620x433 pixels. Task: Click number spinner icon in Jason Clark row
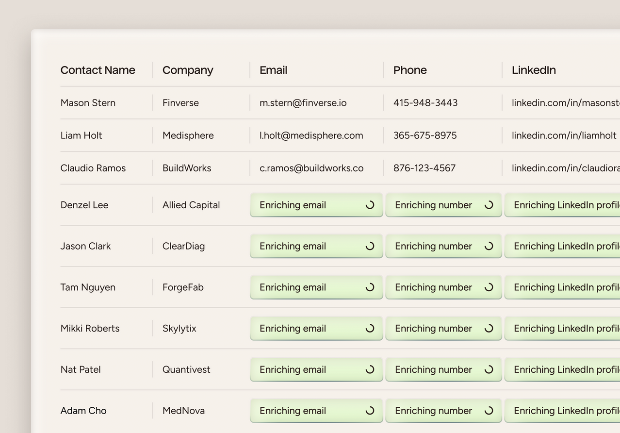tap(489, 246)
